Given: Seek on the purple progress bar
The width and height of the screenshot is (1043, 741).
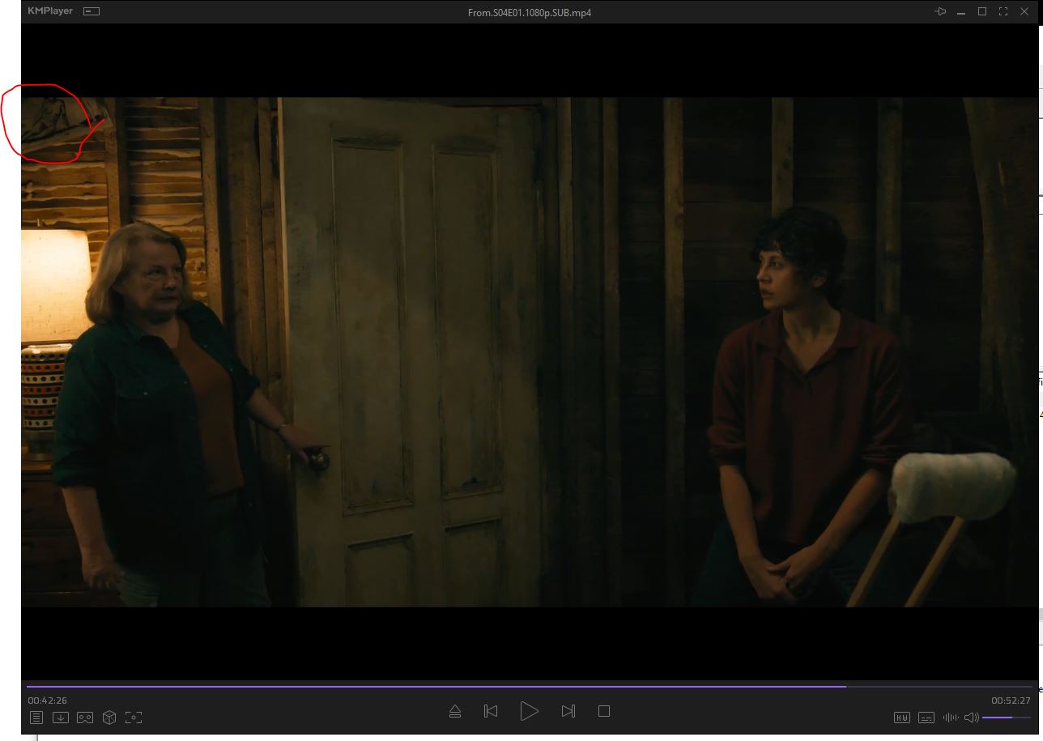Looking at the screenshot, I should [529, 687].
